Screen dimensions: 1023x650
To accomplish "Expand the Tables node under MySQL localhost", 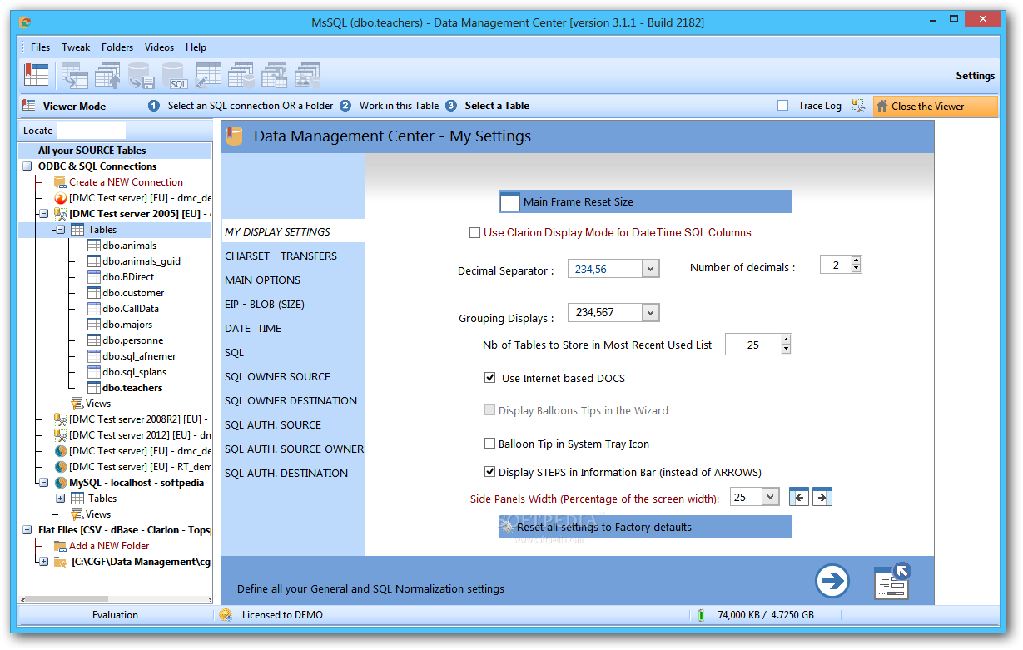I will [x=60, y=499].
